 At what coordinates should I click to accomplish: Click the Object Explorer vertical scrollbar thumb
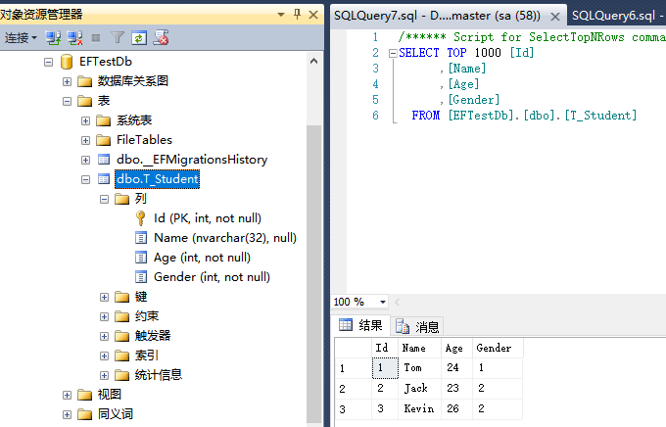pos(313,272)
